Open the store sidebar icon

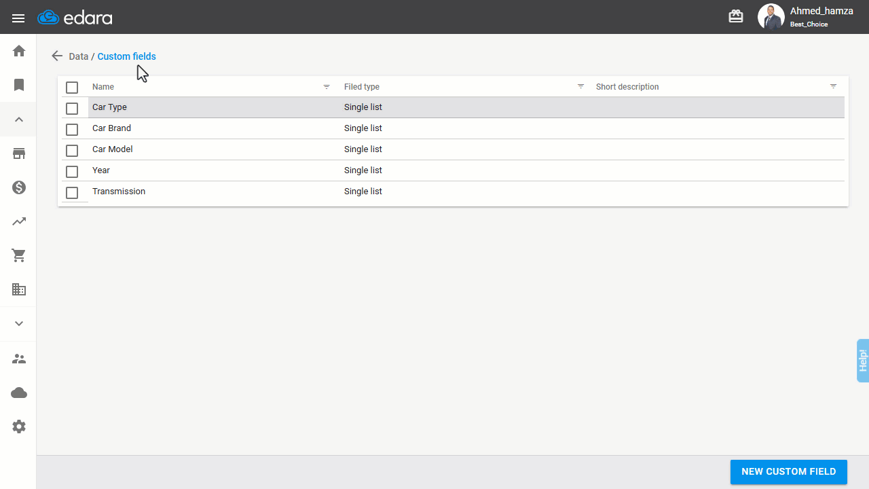click(x=19, y=153)
